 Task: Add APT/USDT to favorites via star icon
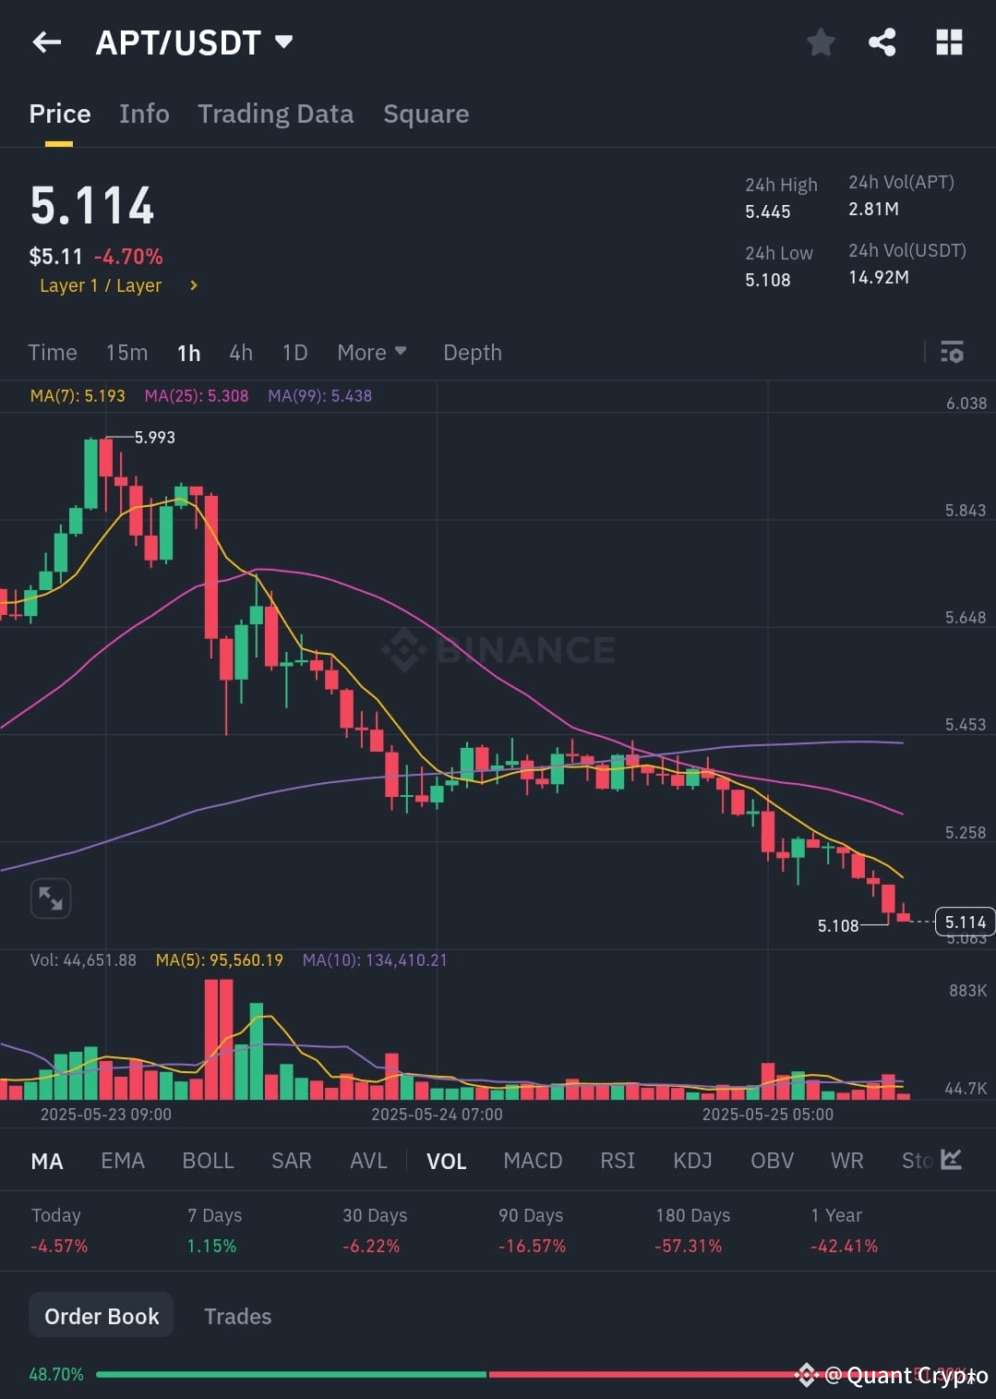click(820, 42)
